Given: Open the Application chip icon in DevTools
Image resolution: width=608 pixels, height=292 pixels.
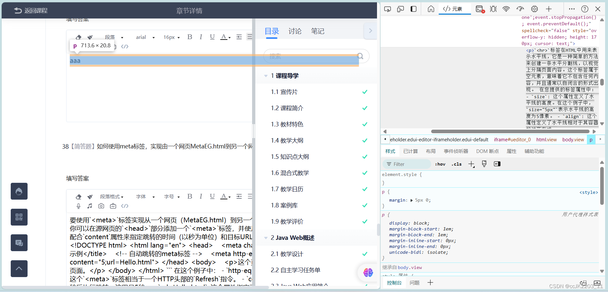Looking at the screenshot, I should (x=534, y=9).
